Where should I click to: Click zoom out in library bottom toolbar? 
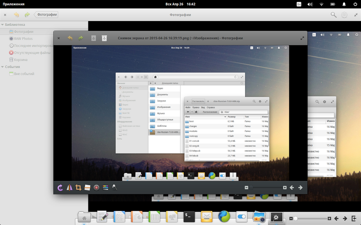pos(291,218)
